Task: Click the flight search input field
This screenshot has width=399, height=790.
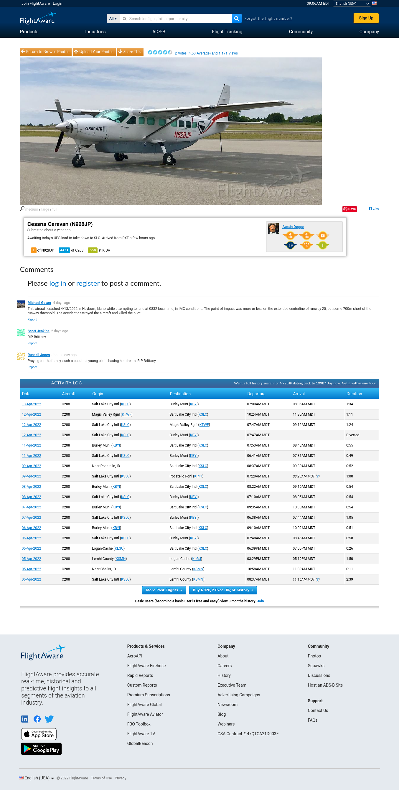Action: (x=176, y=18)
